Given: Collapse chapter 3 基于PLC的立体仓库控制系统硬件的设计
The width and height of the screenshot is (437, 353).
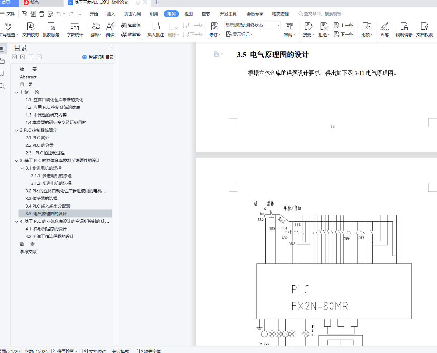Looking at the screenshot, I should click(17, 161).
